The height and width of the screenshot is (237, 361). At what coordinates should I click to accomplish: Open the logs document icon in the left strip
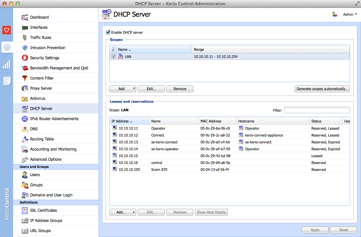[7, 81]
